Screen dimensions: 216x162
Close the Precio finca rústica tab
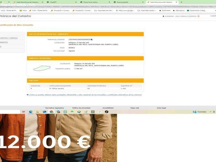(x=109, y=2)
